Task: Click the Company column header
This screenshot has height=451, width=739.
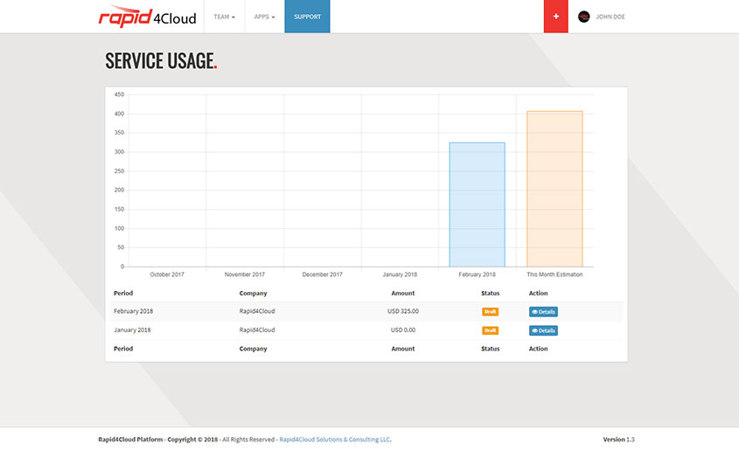Action: click(x=253, y=294)
